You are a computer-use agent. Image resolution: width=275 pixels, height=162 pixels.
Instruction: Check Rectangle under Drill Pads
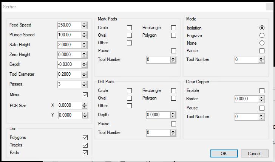pyautogui.click(x=173, y=90)
